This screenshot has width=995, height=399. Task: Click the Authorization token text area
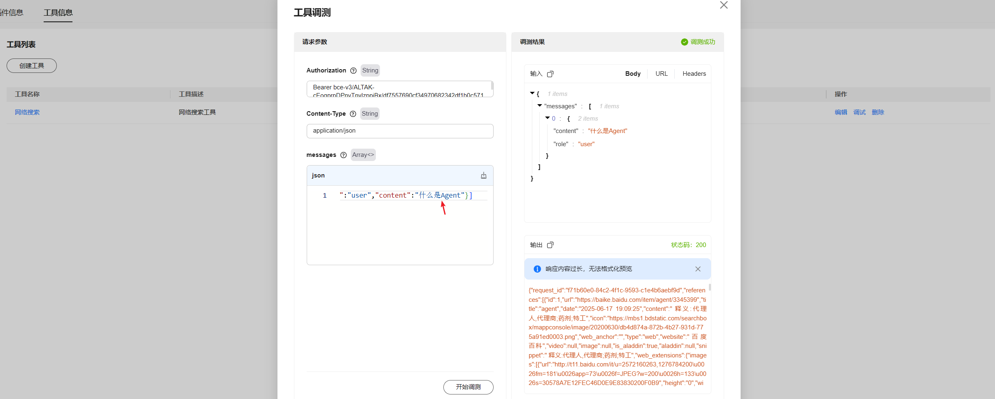point(398,89)
